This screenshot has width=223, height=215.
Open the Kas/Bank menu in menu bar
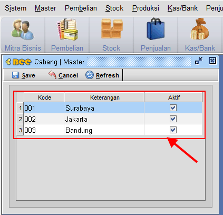point(182,8)
